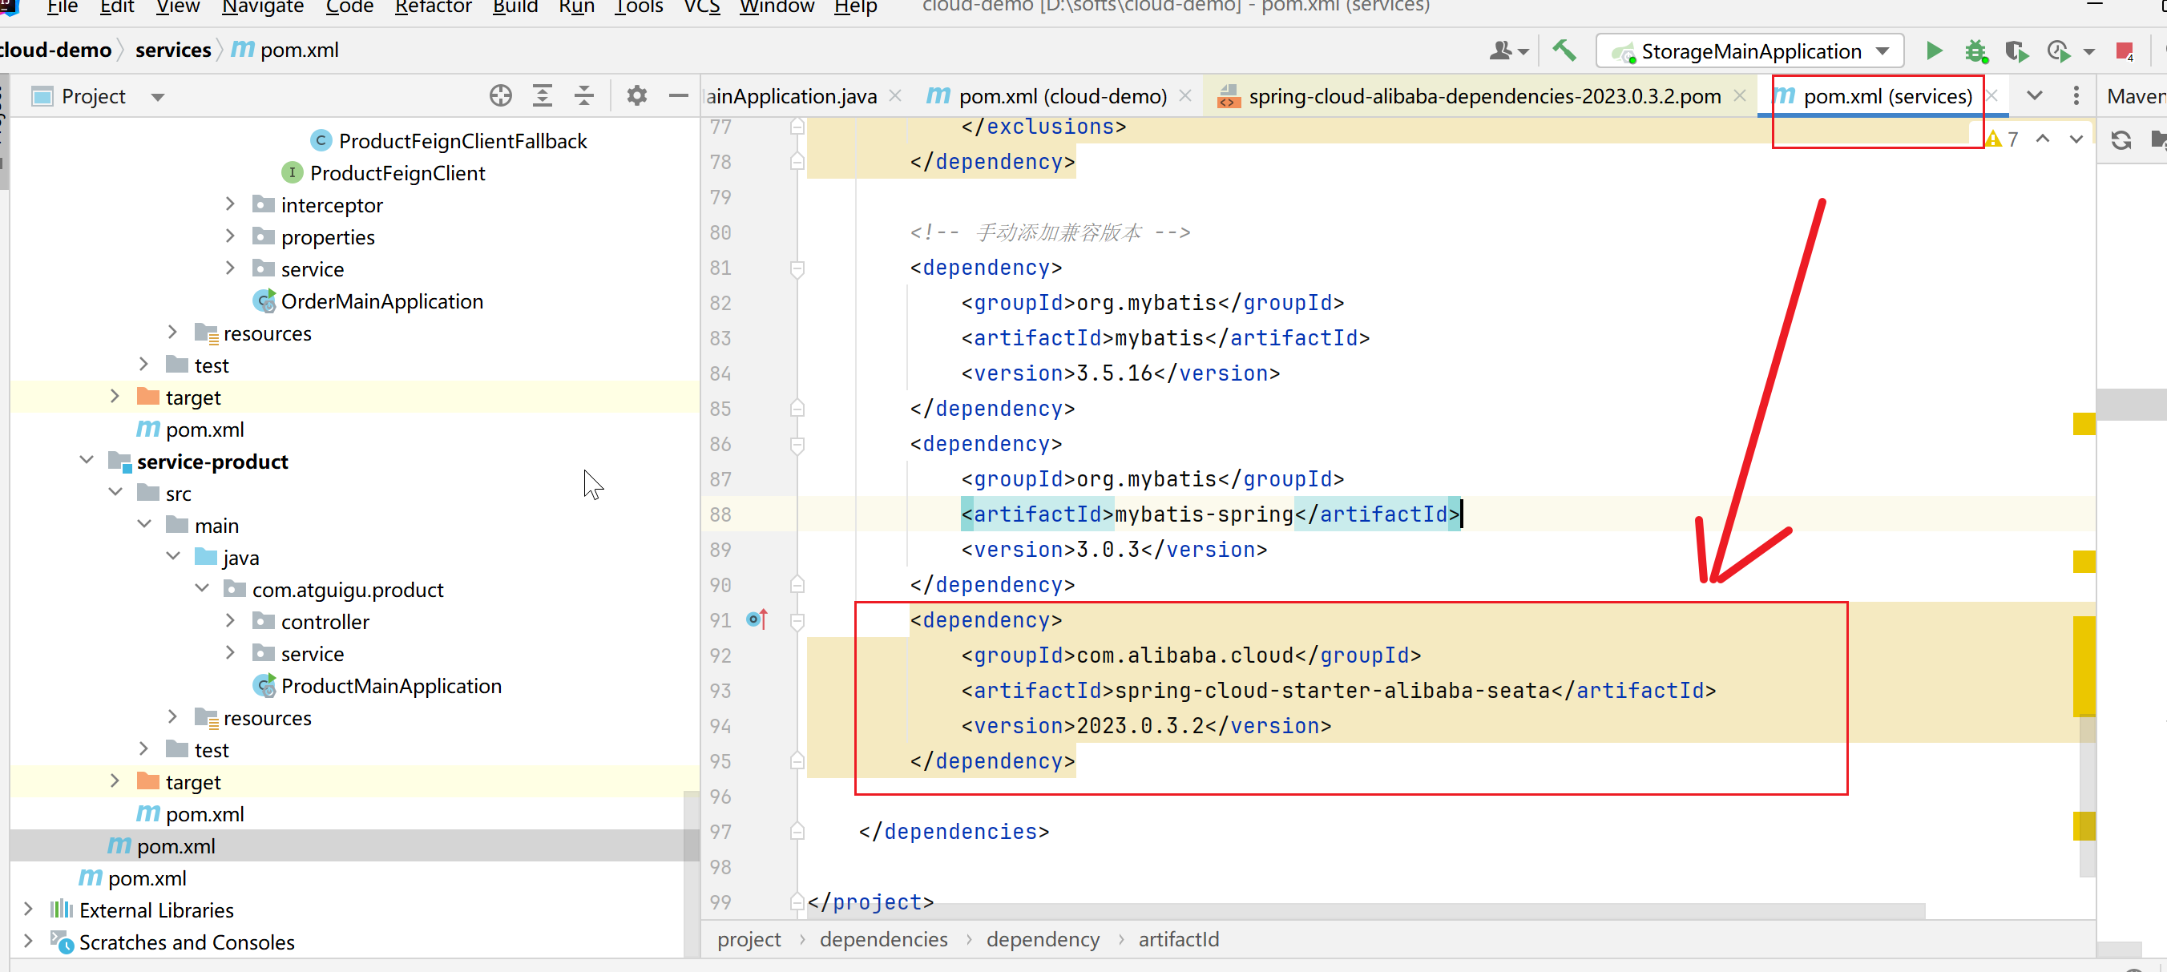The image size is (2167, 972).
Task: Expand the properties package
Action: (230, 236)
